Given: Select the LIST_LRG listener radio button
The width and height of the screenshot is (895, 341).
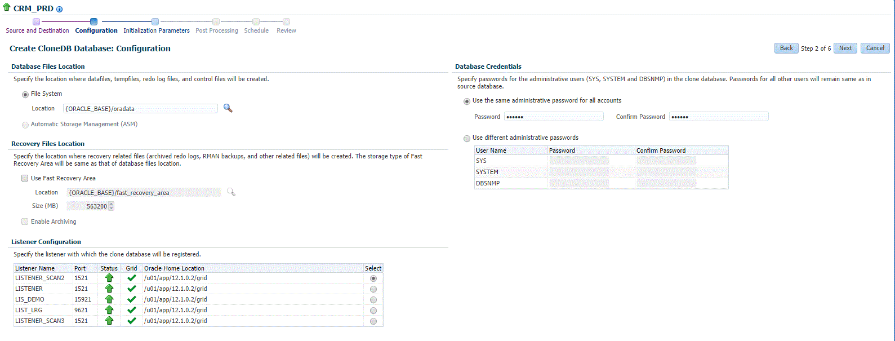Looking at the screenshot, I should [x=373, y=311].
